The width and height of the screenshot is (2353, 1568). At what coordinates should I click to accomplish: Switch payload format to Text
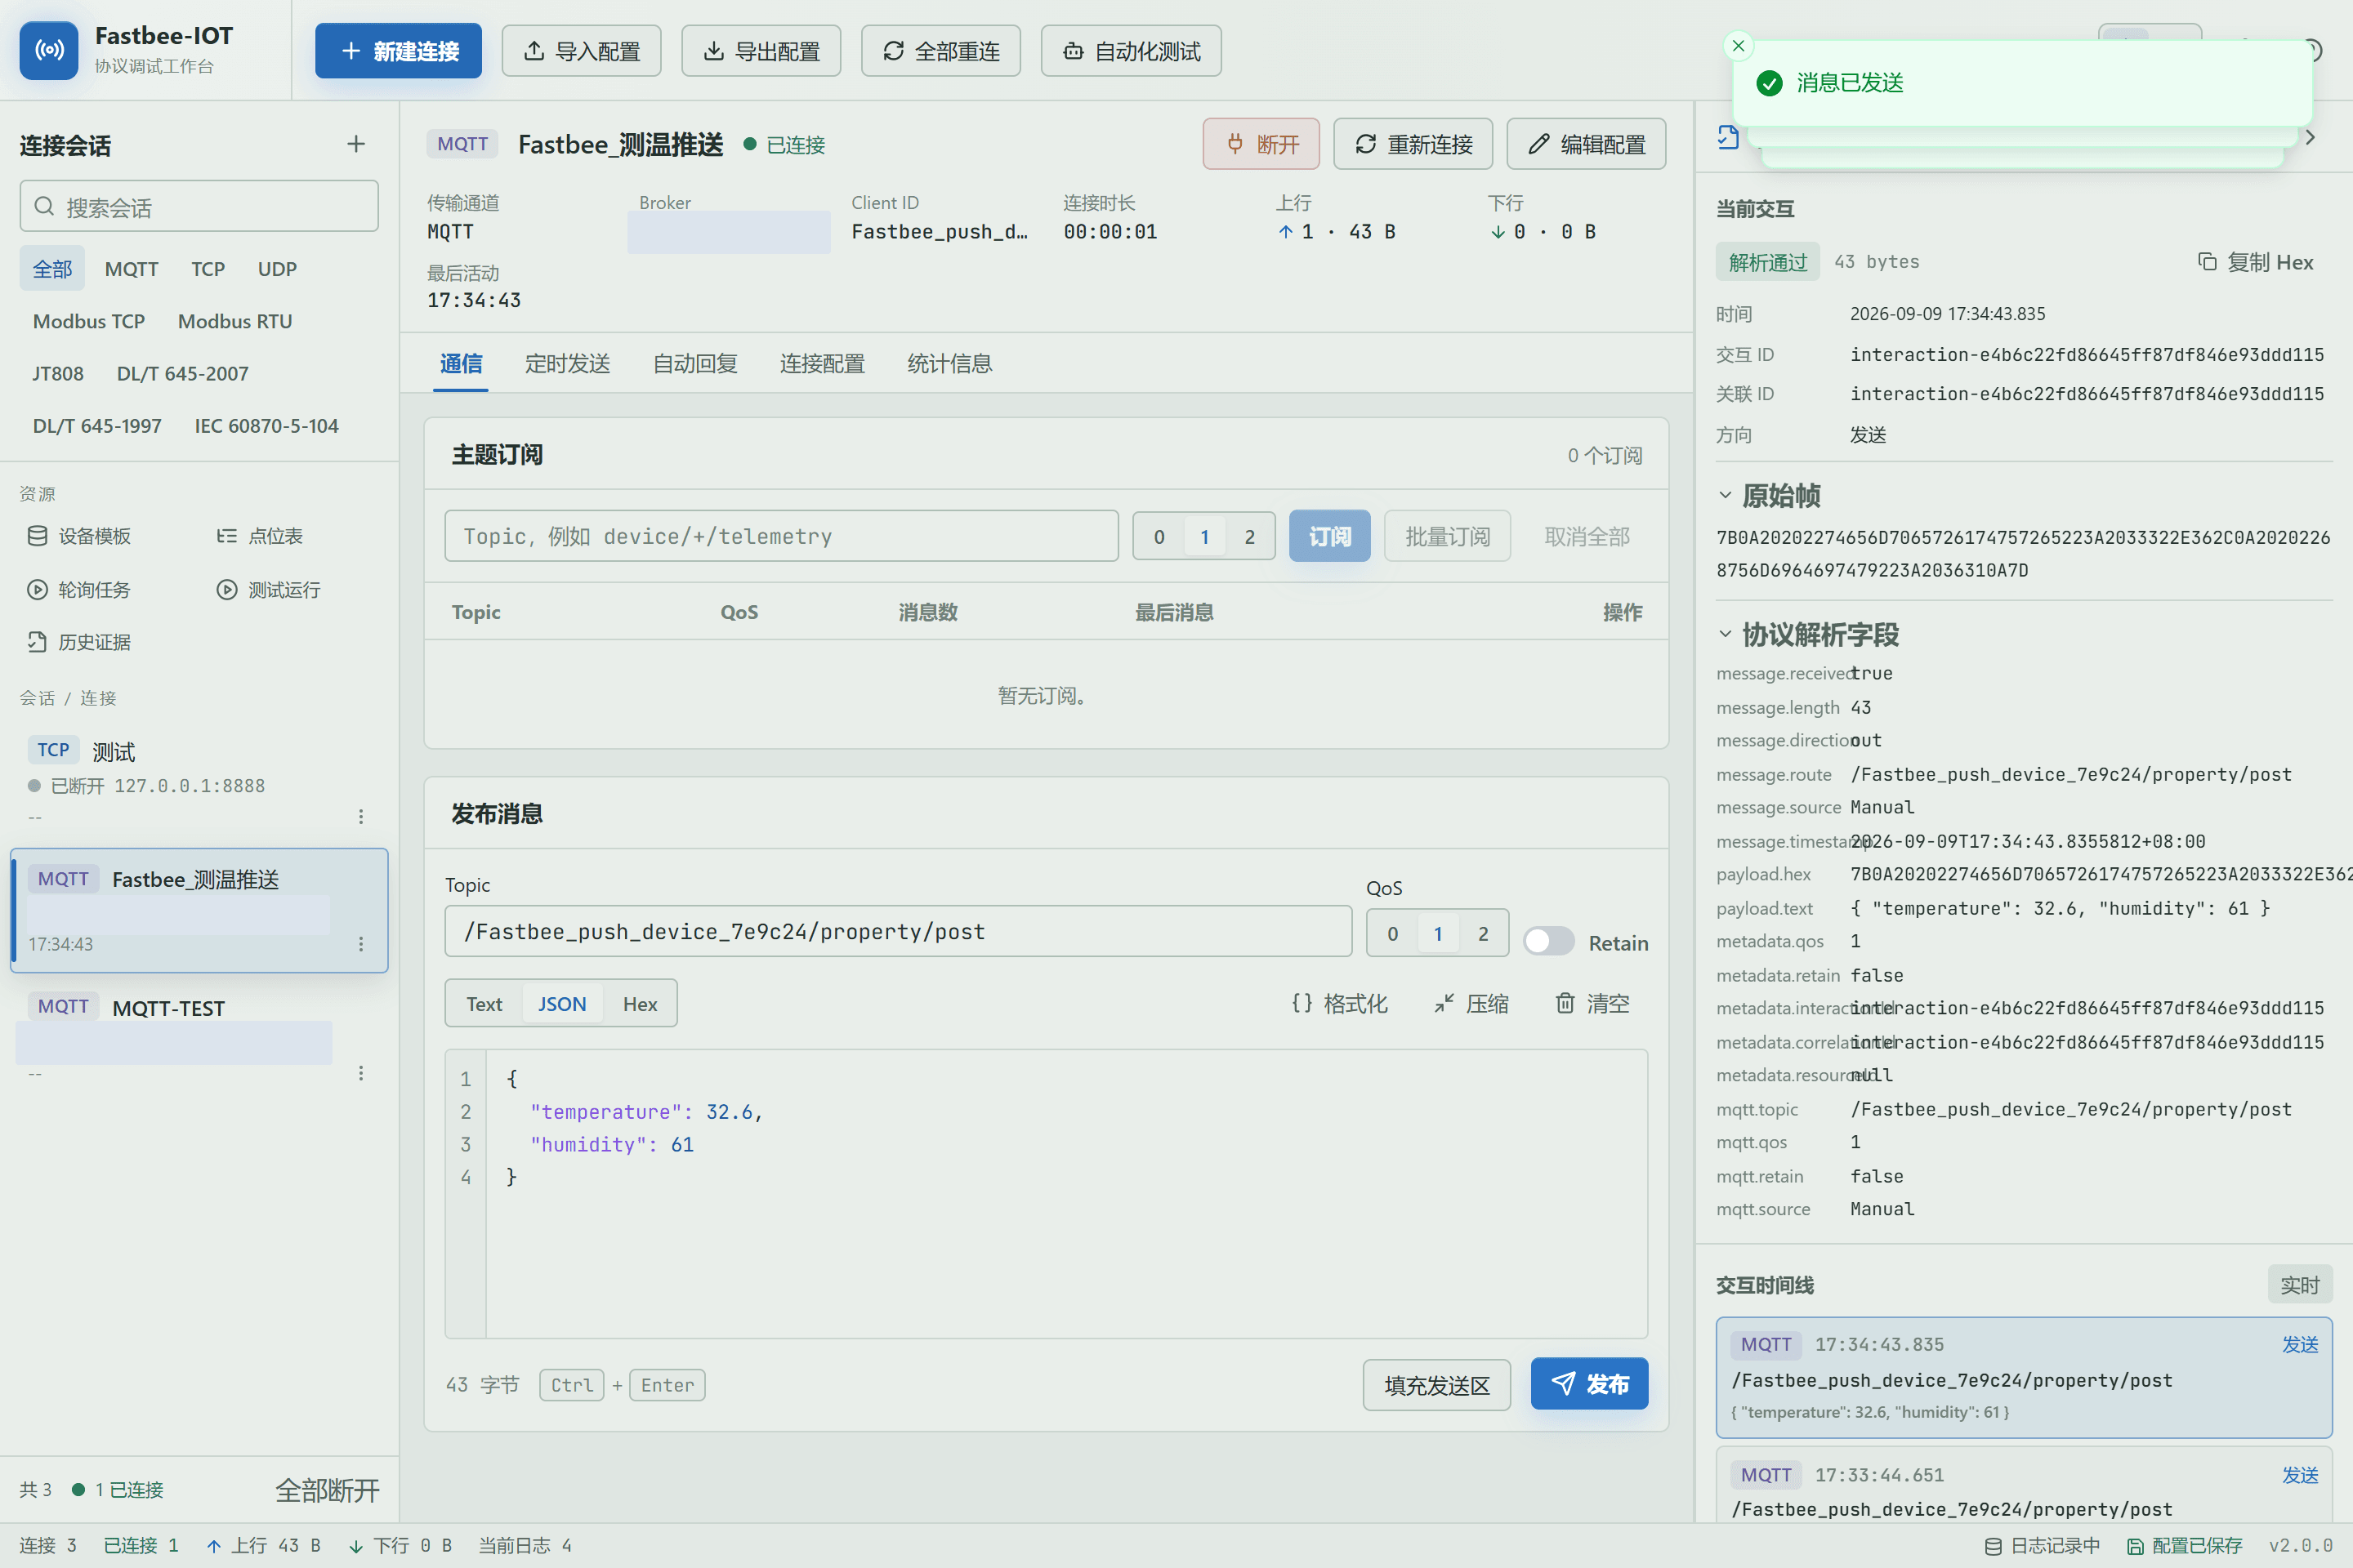click(x=484, y=1004)
